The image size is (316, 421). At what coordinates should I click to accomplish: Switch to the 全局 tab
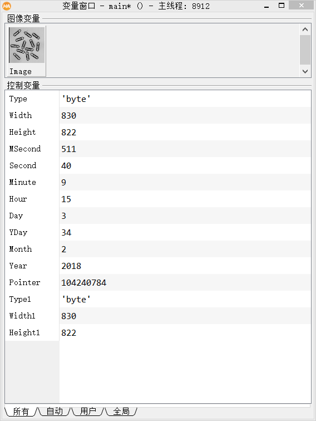121,412
